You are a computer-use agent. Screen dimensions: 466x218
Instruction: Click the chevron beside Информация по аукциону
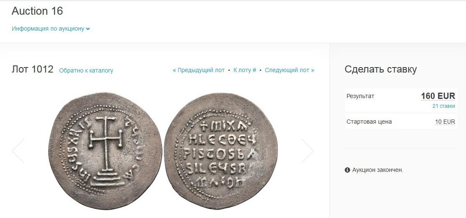point(88,29)
